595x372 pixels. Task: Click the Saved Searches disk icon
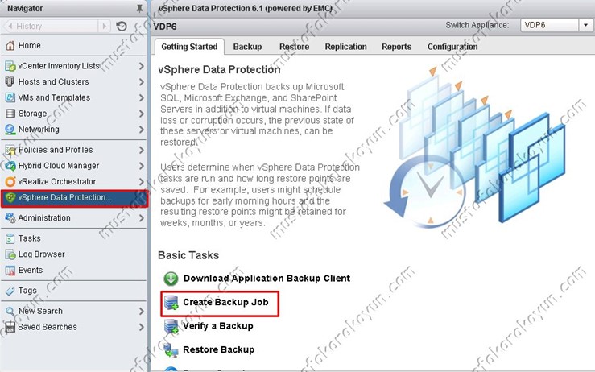pos(10,327)
